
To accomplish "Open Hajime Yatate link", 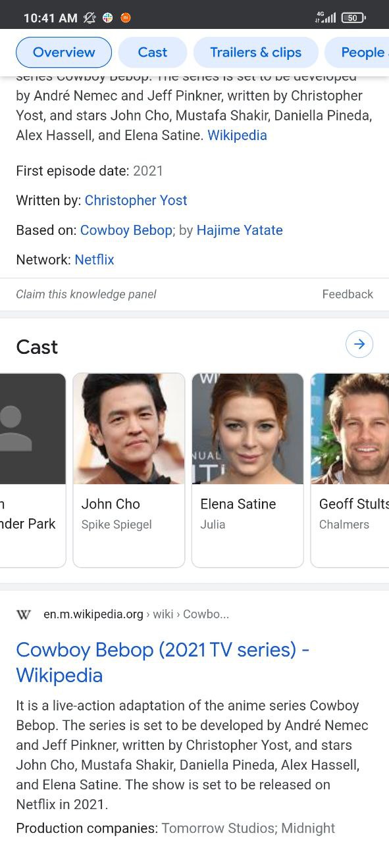I will click(x=240, y=230).
